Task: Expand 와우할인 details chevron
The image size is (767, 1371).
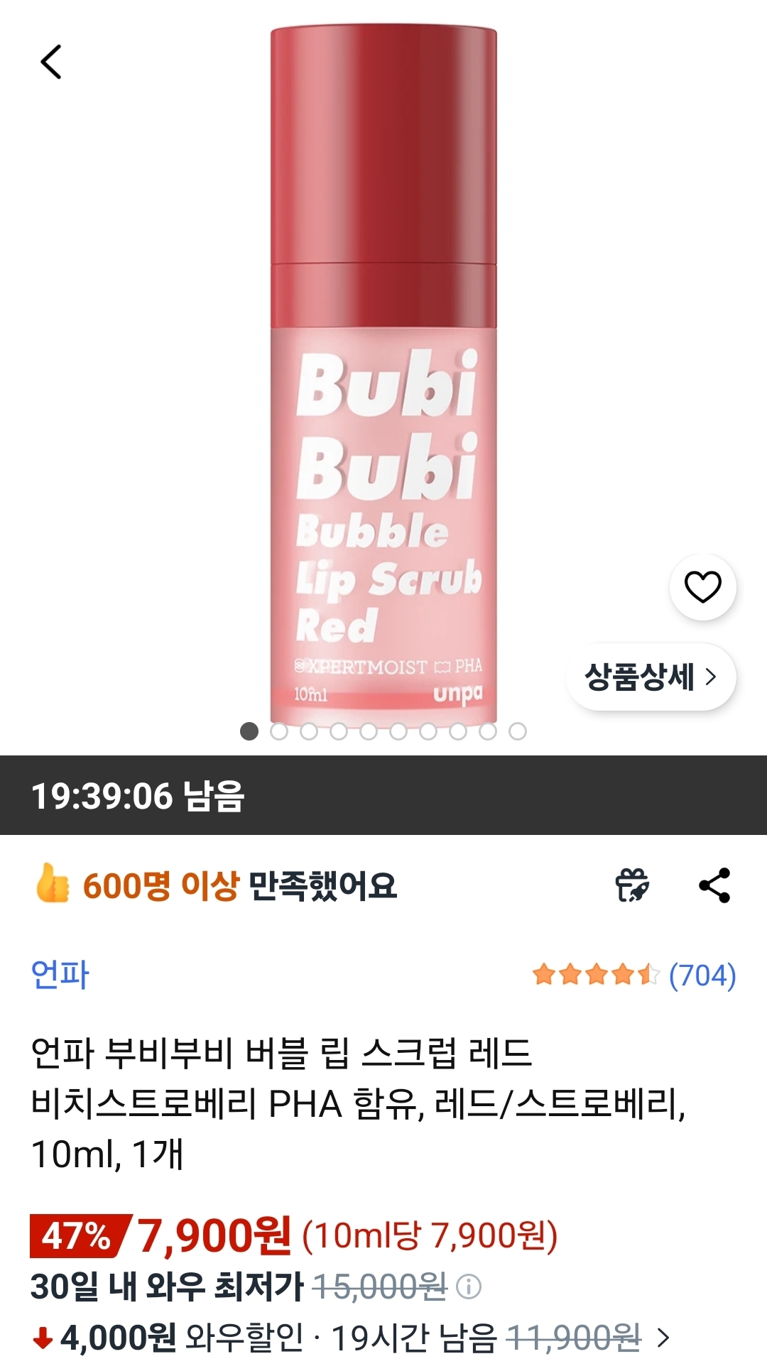Action: 663,1338
